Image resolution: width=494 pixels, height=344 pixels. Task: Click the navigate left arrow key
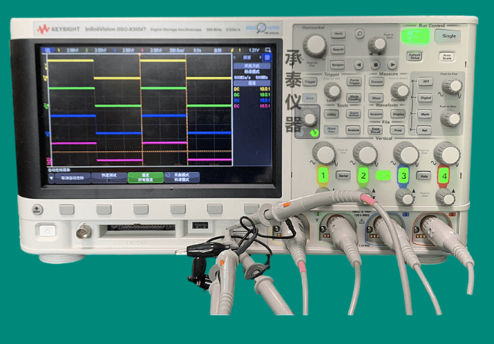tap(358, 65)
